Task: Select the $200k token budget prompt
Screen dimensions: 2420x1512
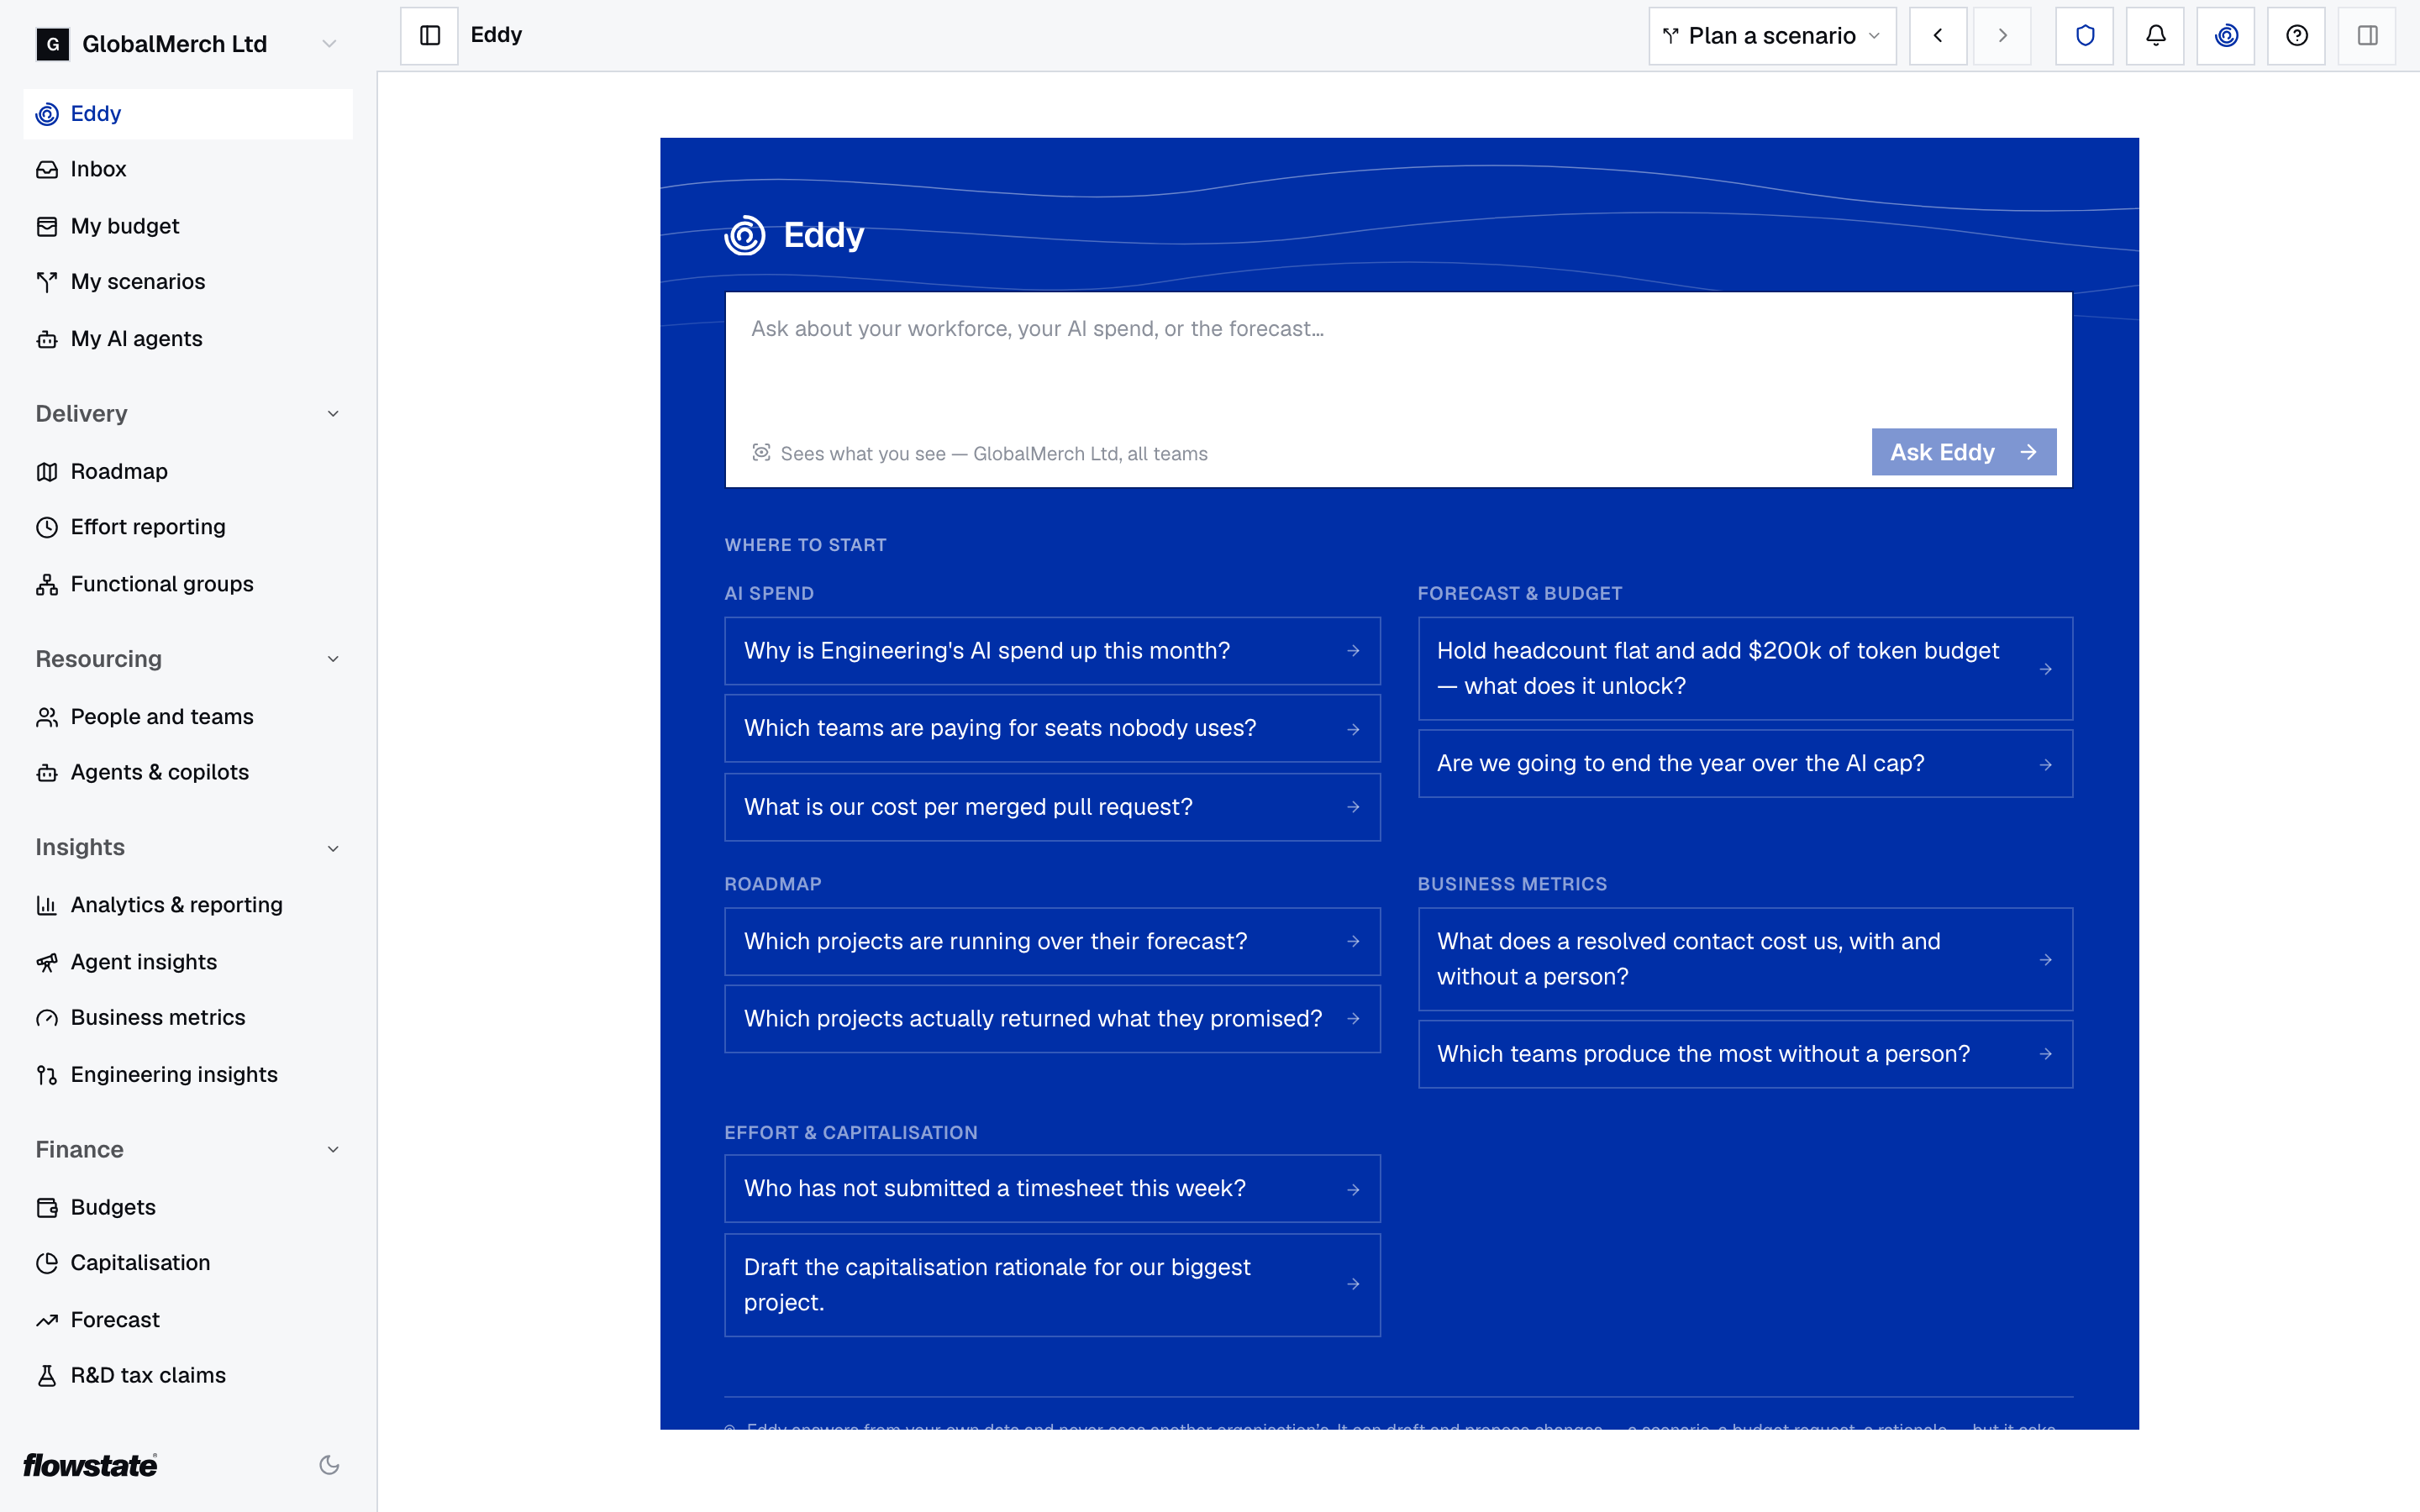Action: (x=1745, y=668)
